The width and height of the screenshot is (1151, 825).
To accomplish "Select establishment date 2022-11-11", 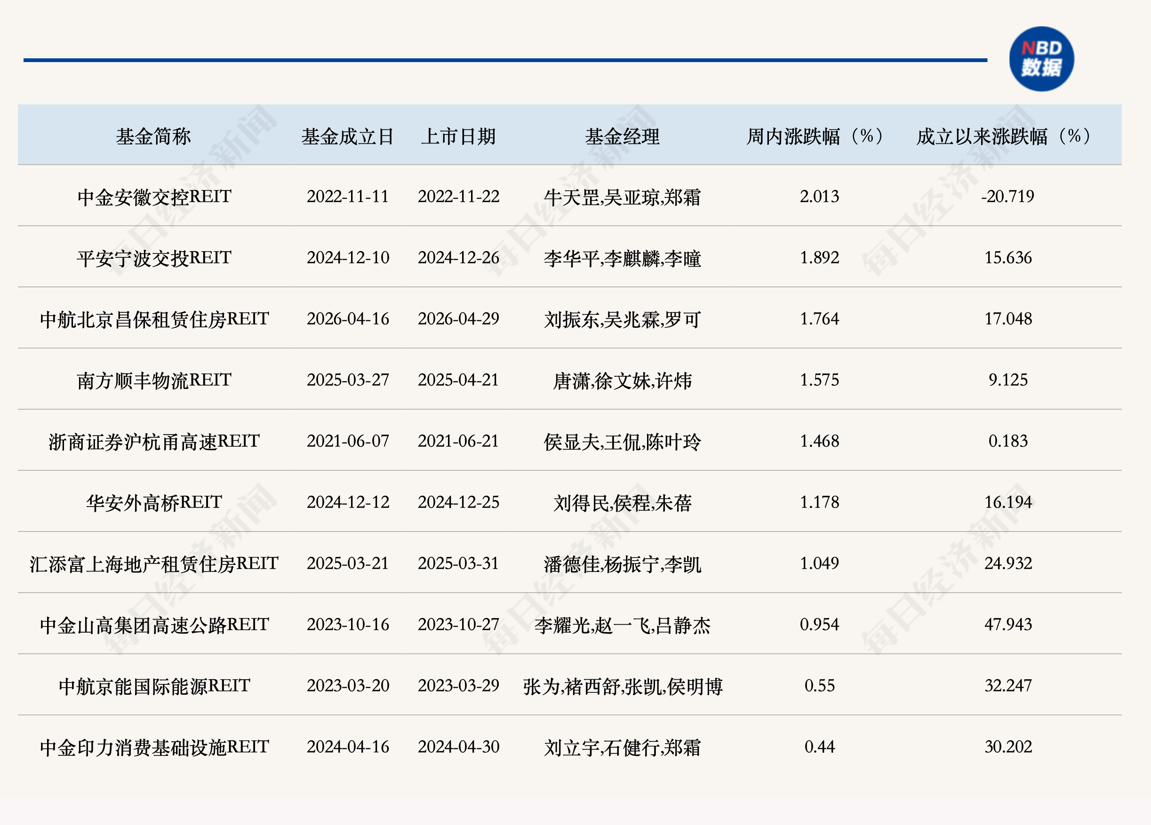I will (348, 196).
